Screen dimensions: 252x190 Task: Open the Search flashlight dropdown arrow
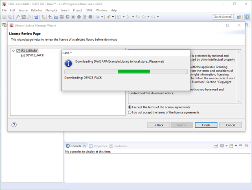(x=113, y=17)
